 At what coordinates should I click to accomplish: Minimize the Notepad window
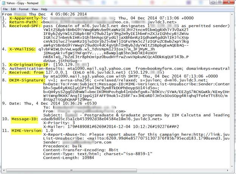point(213,2)
